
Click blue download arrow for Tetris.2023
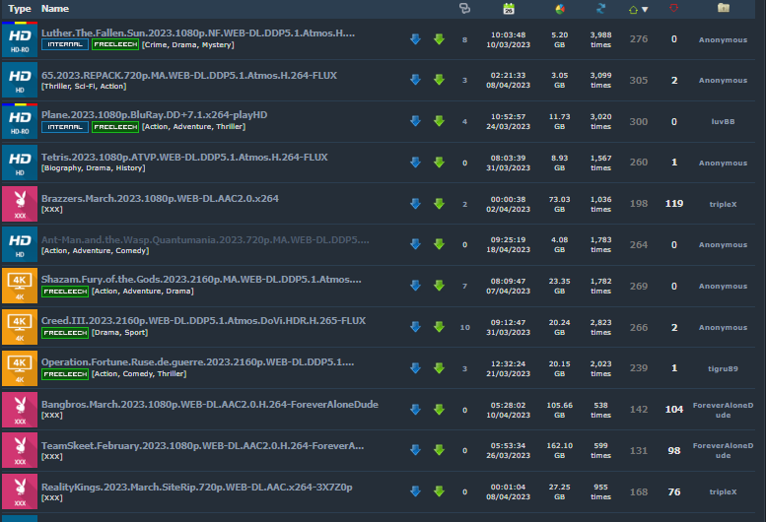coord(416,163)
